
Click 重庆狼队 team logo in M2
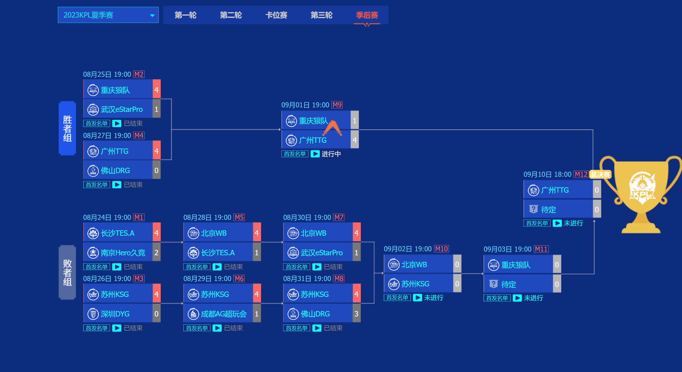pos(93,90)
